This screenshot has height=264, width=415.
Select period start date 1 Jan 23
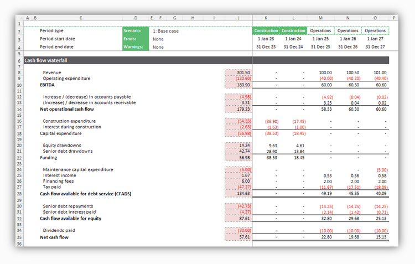tap(266, 39)
